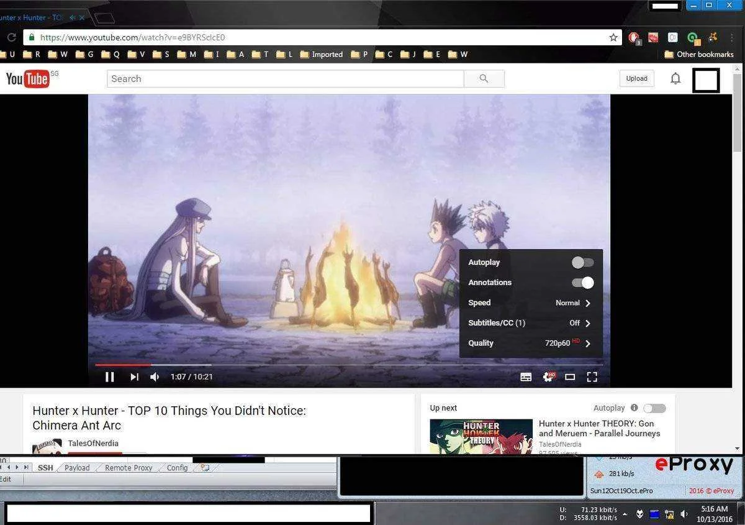
Task: Open the notifications bell
Action: [675, 78]
